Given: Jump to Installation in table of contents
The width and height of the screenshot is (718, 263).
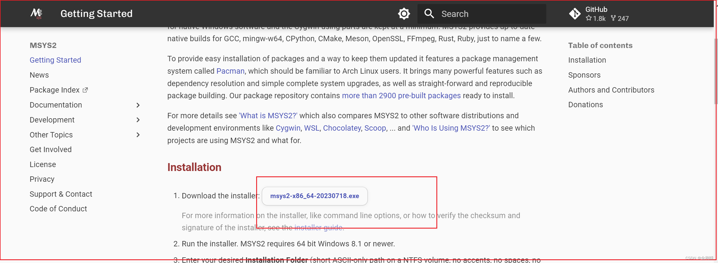Looking at the screenshot, I should (x=587, y=60).
